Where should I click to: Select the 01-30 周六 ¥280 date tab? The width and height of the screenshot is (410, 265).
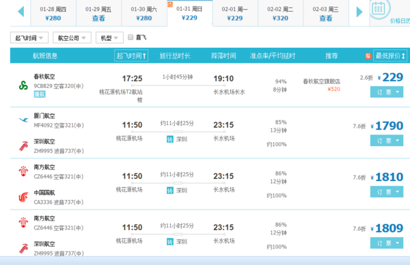(x=144, y=14)
